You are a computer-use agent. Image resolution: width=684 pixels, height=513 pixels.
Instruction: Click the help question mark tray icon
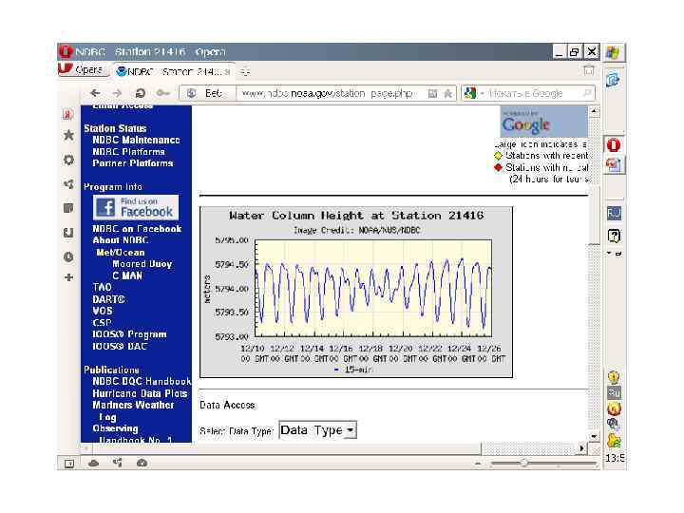pyautogui.click(x=614, y=236)
